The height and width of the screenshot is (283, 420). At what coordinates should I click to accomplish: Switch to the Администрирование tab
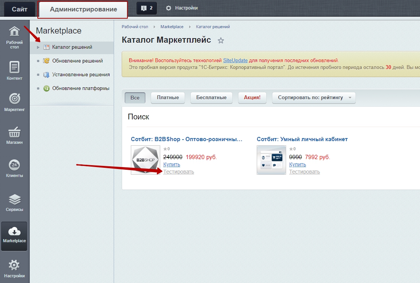click(83, 10)
